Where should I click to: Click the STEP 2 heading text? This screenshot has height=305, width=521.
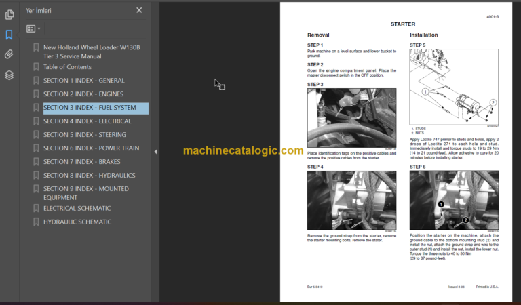pyautogui.click(x=315, y=64)
